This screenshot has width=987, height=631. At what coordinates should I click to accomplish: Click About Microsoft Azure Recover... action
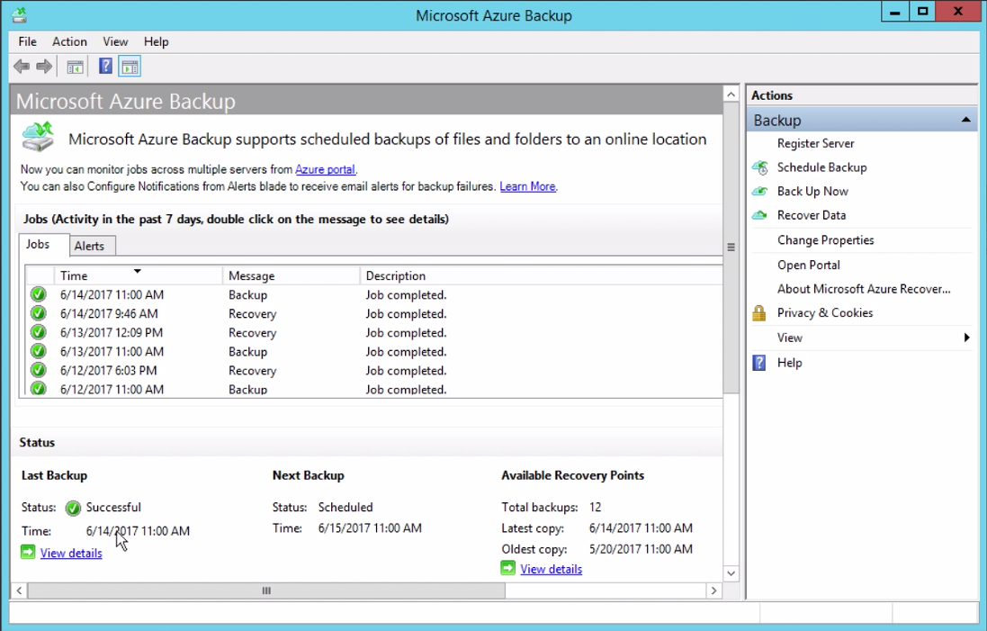[864, 289]
